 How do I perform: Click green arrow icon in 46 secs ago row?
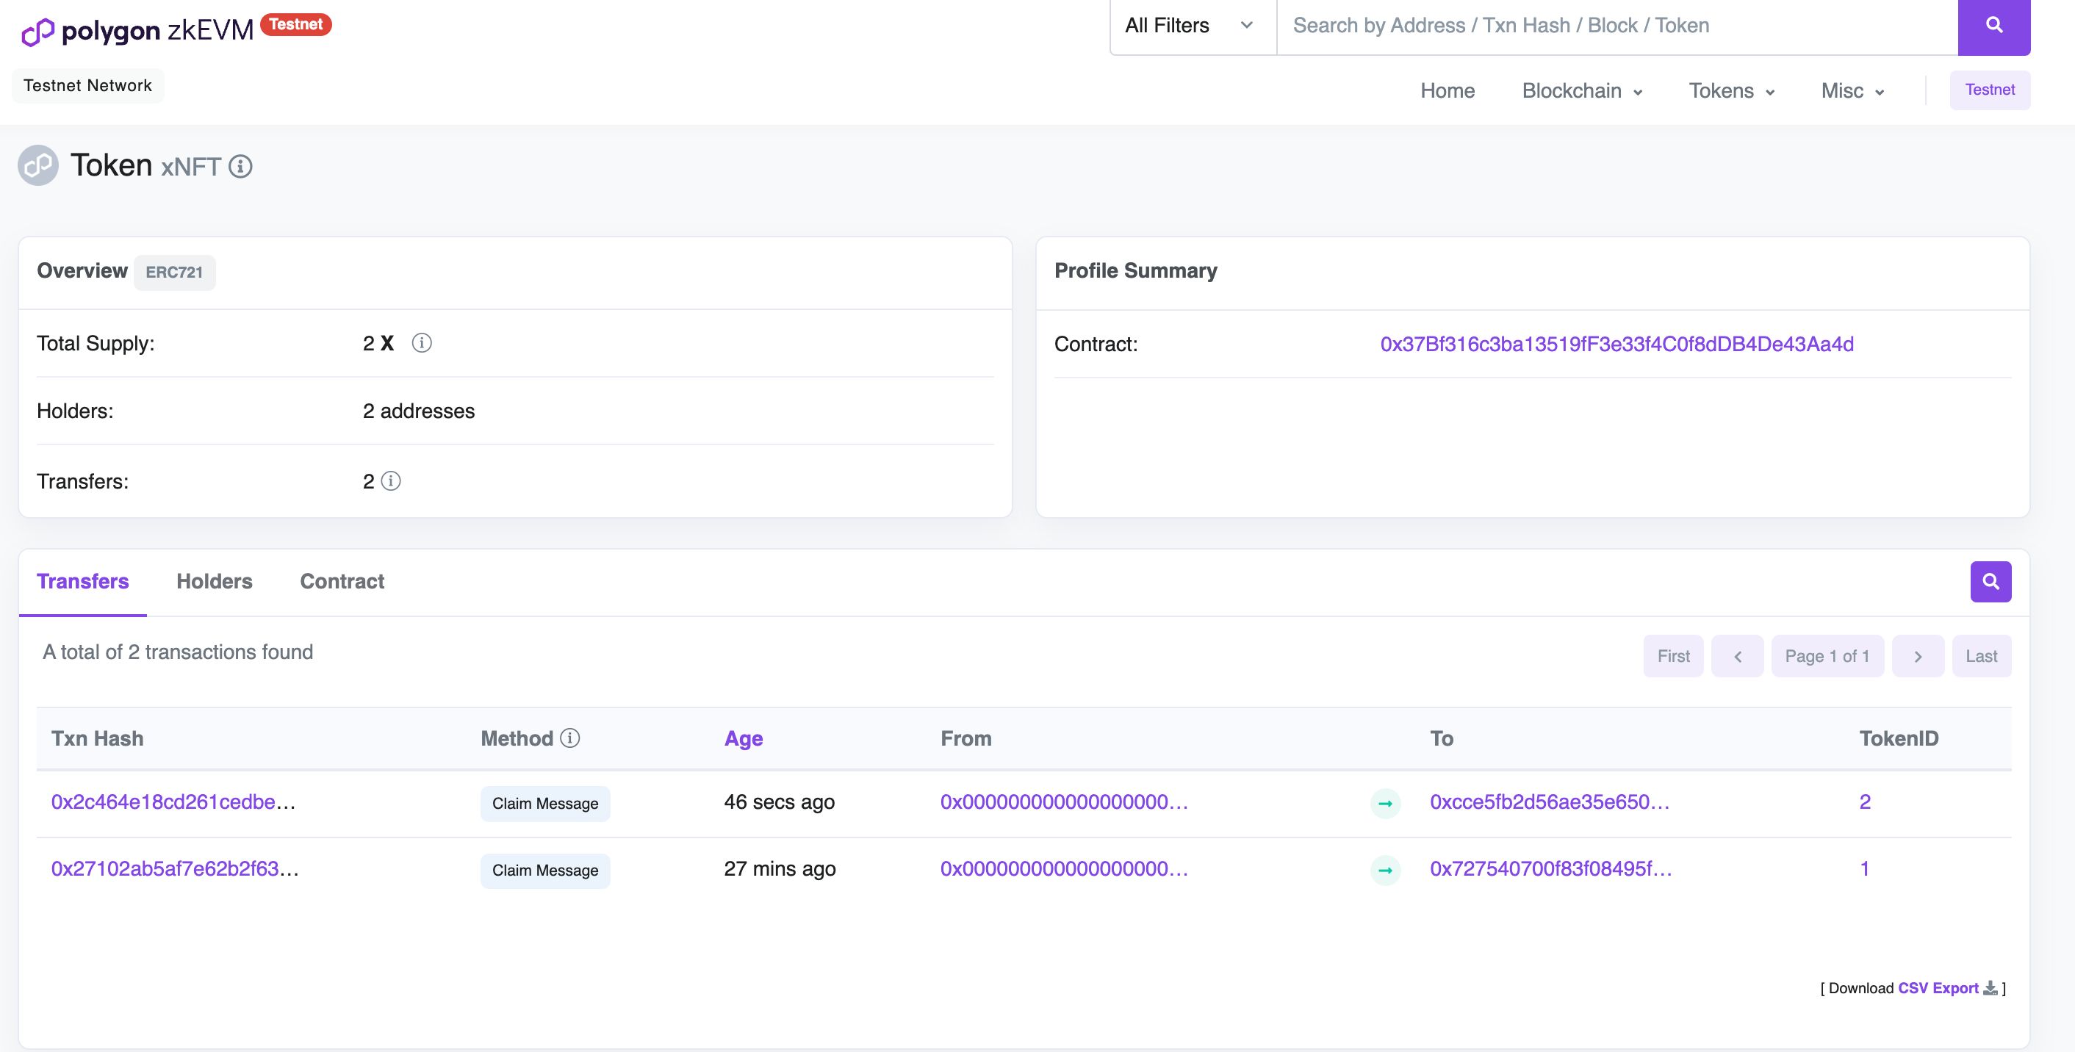tap(1386, 803)
